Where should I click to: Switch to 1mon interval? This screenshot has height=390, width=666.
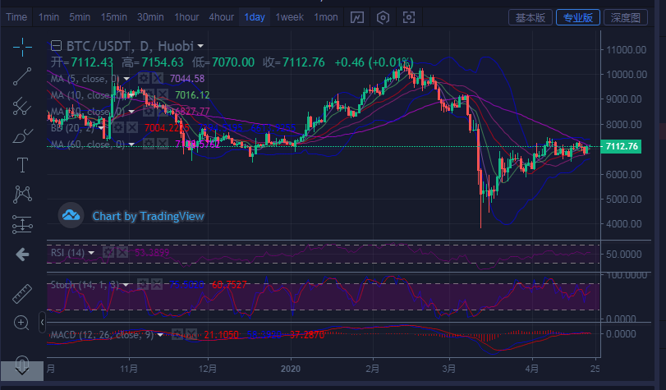pos(326,17)
